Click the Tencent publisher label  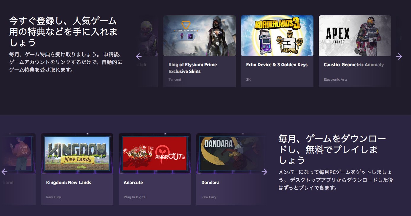coord(175,79)
